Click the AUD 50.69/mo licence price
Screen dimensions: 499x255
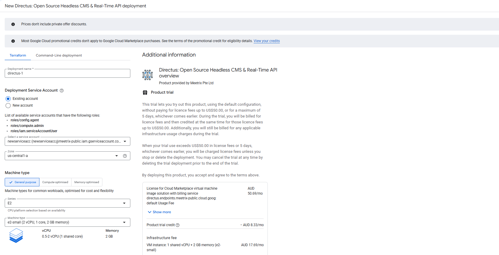point(255,191)
